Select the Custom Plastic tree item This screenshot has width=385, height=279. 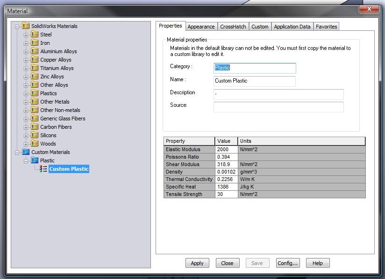pos(69,169)
